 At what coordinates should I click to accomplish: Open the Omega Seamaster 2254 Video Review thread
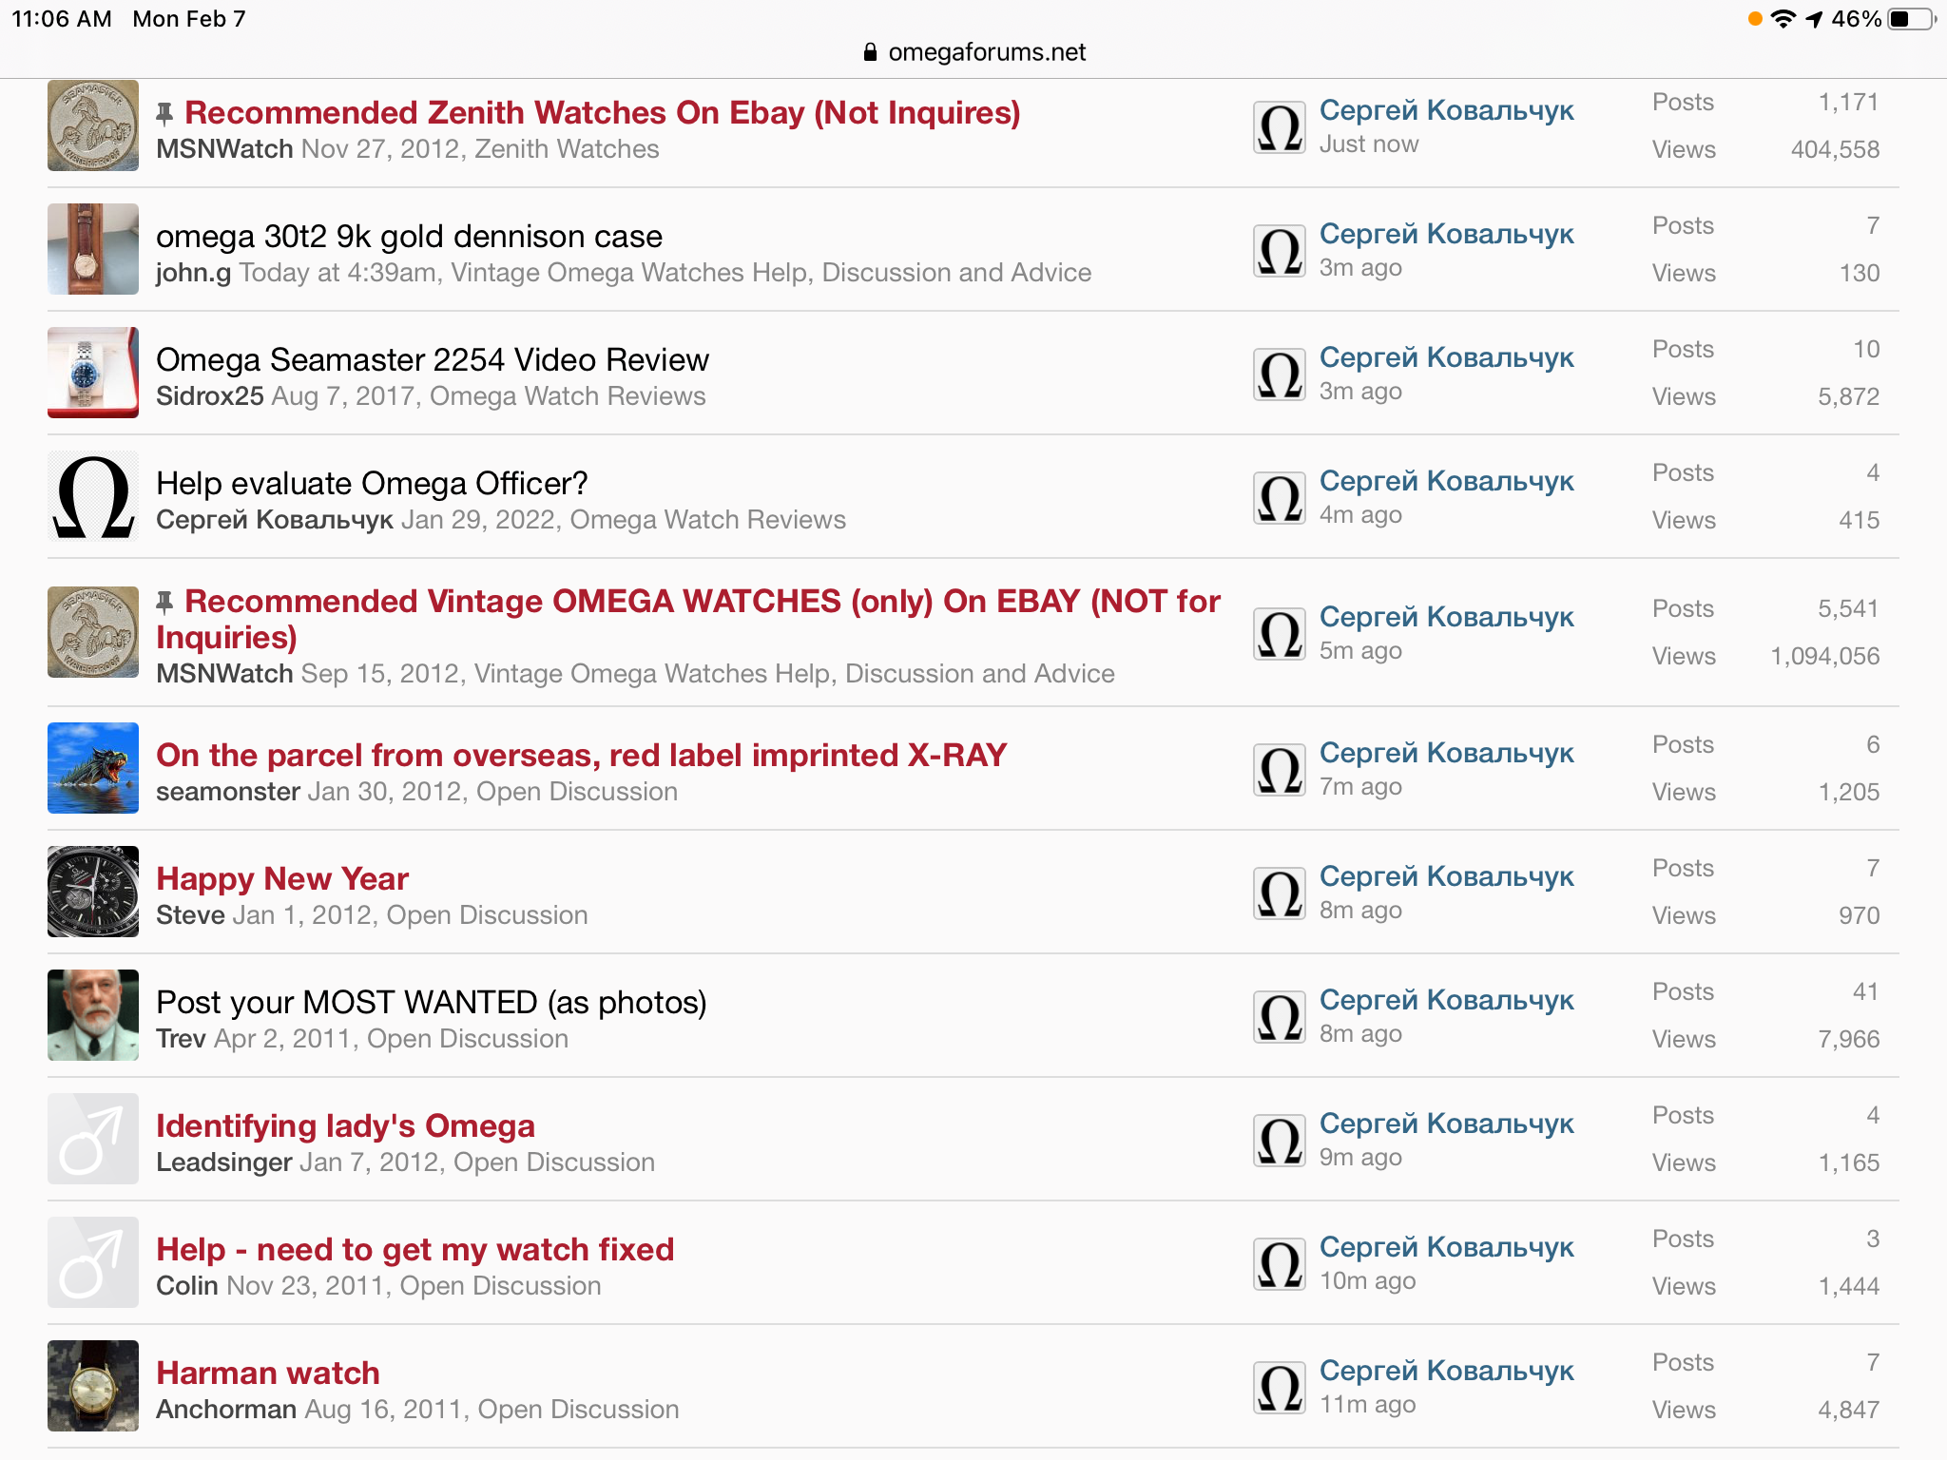point(432,360)
